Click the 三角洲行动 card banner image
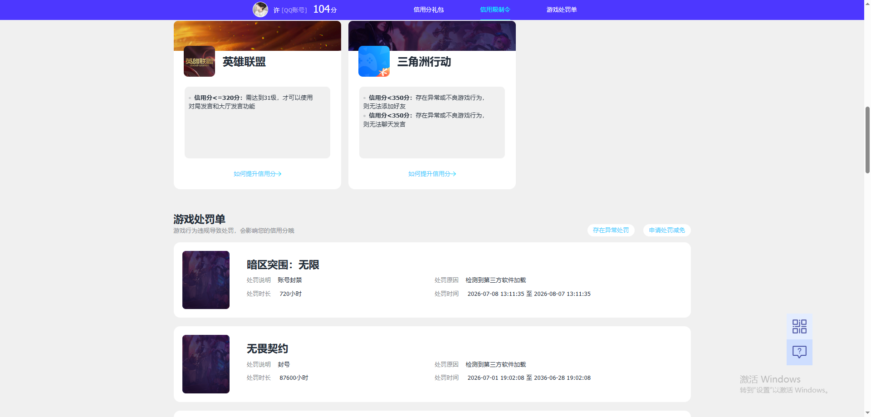The width and height of the screenshot is (871, 417). tap(432, 35)
